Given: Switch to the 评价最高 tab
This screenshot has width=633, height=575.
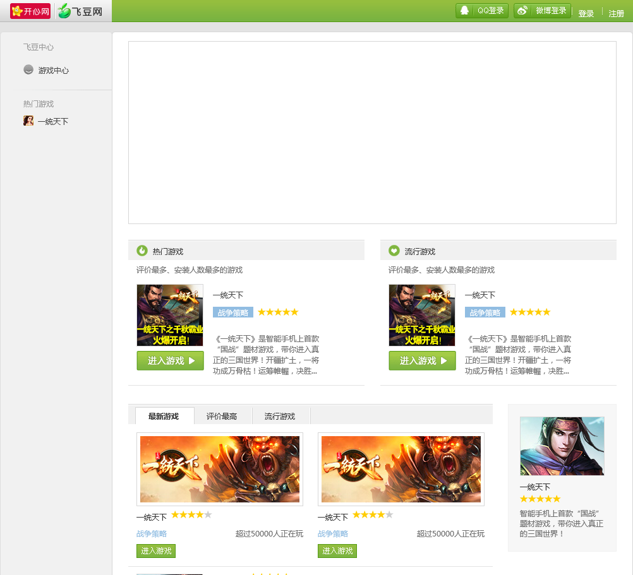Looking at the screenshot, I should [222, 416].
